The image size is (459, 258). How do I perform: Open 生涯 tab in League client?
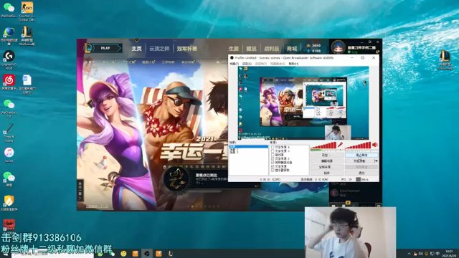(x=234, y=49)
